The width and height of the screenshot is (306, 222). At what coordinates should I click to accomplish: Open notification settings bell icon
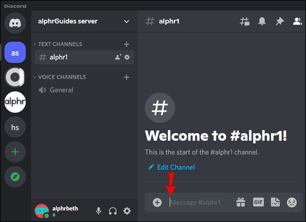[262, 21]
